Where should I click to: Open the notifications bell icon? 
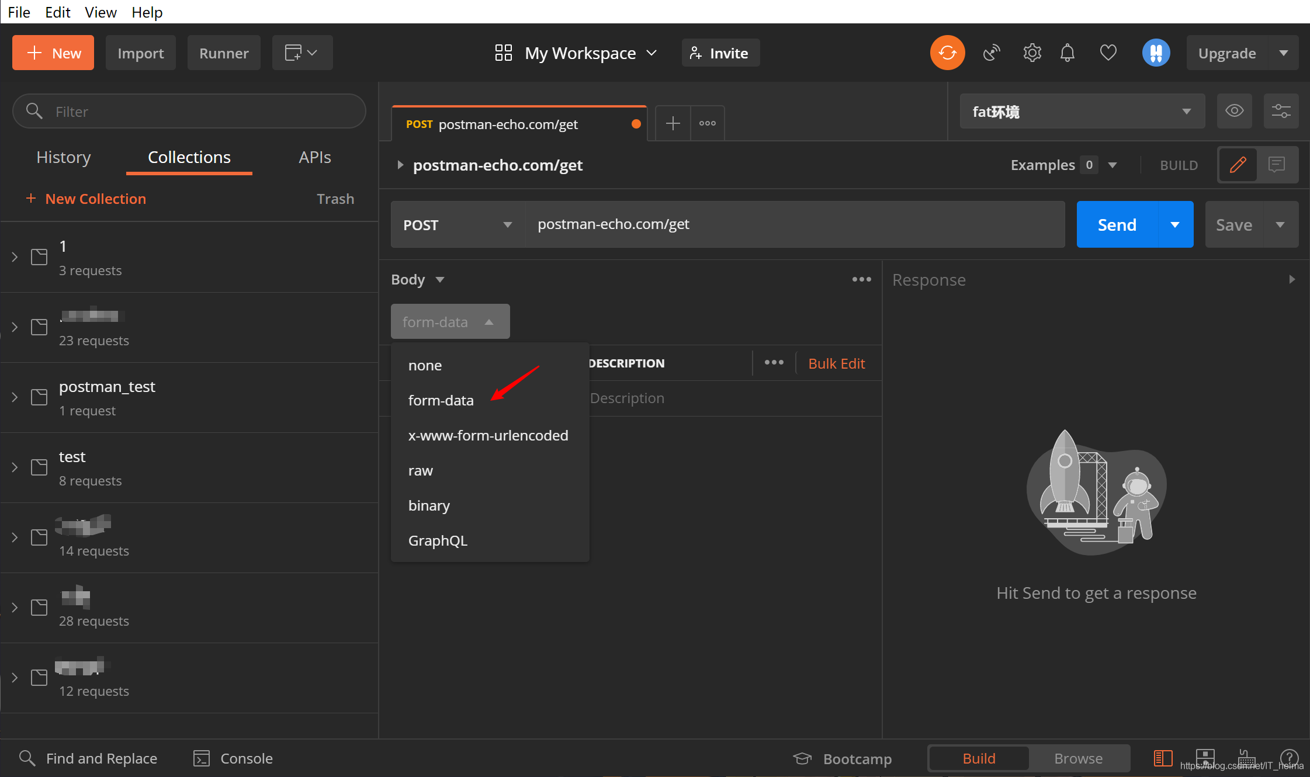[x=1068, y=53]
